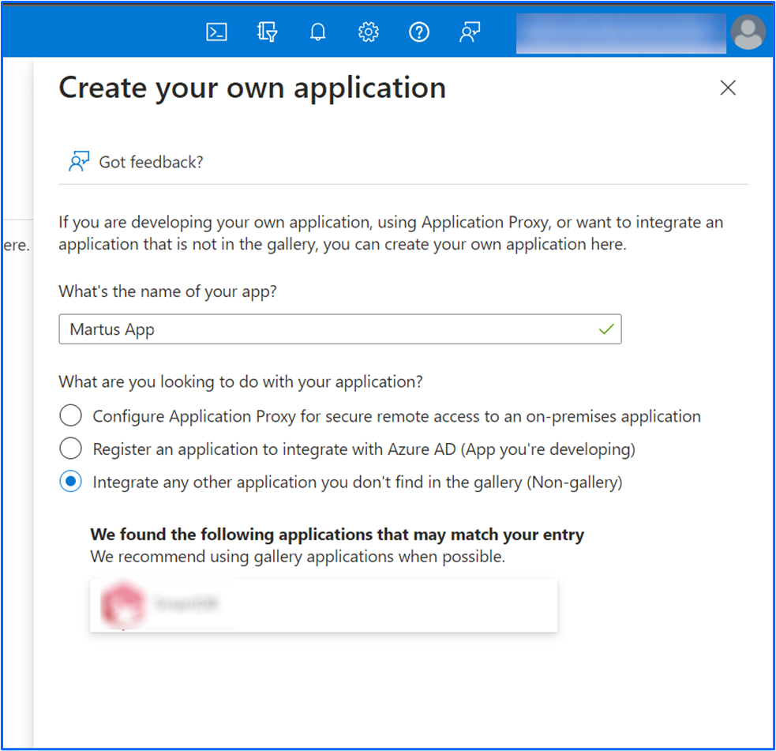
Task: Click 'What are you looking to do' question text
Action: pyautogui.click(x=241, y=381)
